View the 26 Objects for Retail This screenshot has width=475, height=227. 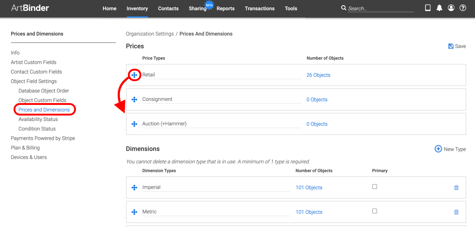click(x=318, y=75)
